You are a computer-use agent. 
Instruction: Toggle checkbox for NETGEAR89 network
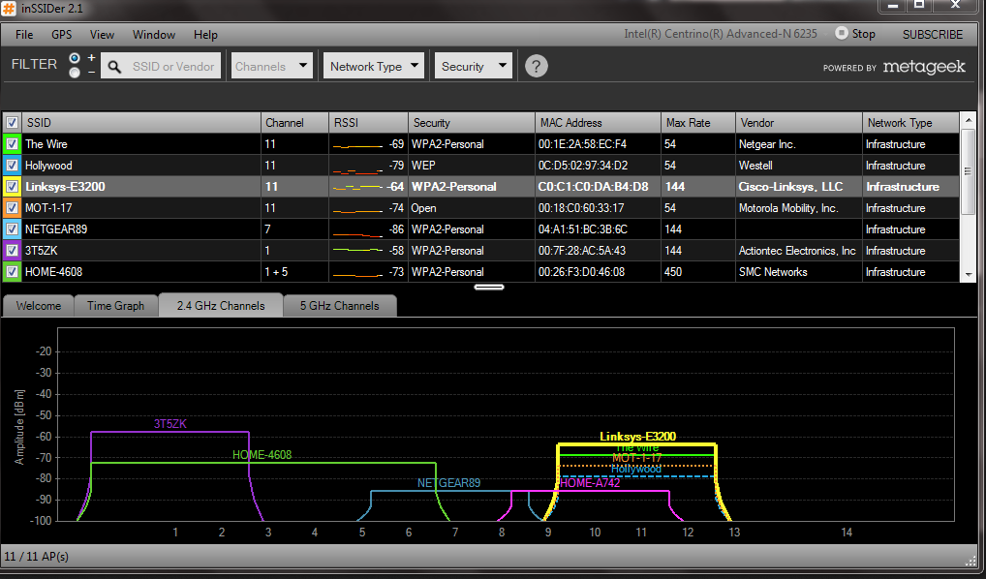click(x=12, y=229)
